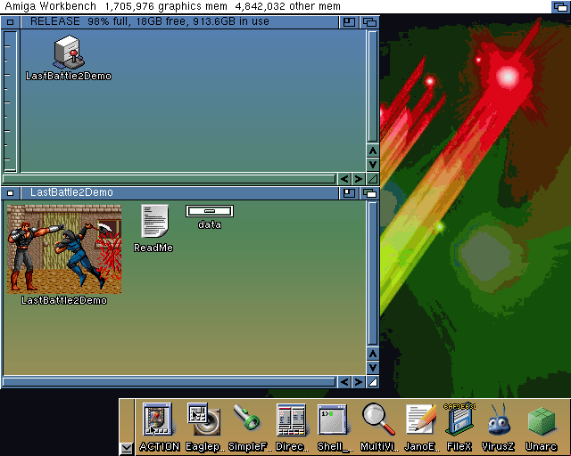This screenshot has width=571, height=456.
Task: Click the left scroll arrow in LastBattle2Demo window
Action: pyautogui.click(x=344, y=382)
